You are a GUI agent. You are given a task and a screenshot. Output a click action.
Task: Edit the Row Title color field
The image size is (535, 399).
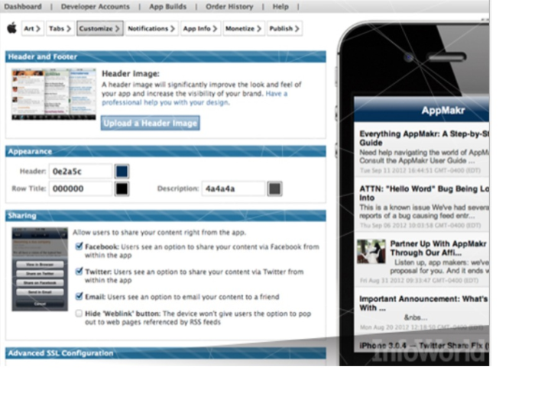[80, 188]
